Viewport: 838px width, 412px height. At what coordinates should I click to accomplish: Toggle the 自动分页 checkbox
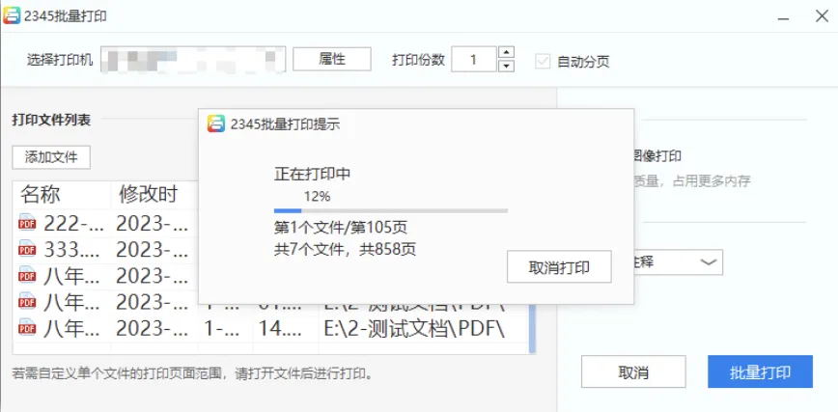point(543,62)
